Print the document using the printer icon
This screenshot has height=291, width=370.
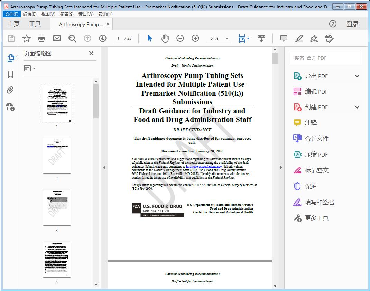(41, 38)
